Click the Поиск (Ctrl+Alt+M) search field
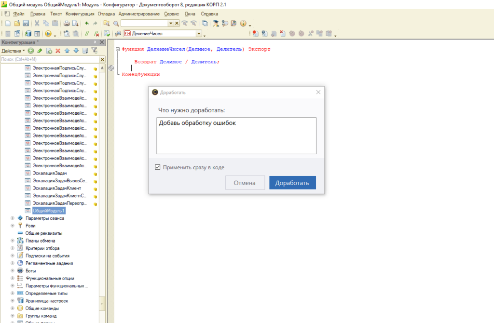The height and width of the screenshot is (323, 494). 50,59
